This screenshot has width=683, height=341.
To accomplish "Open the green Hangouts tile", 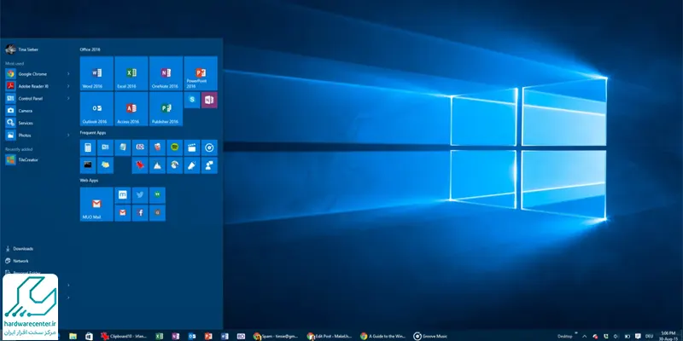I will point(157,195).
